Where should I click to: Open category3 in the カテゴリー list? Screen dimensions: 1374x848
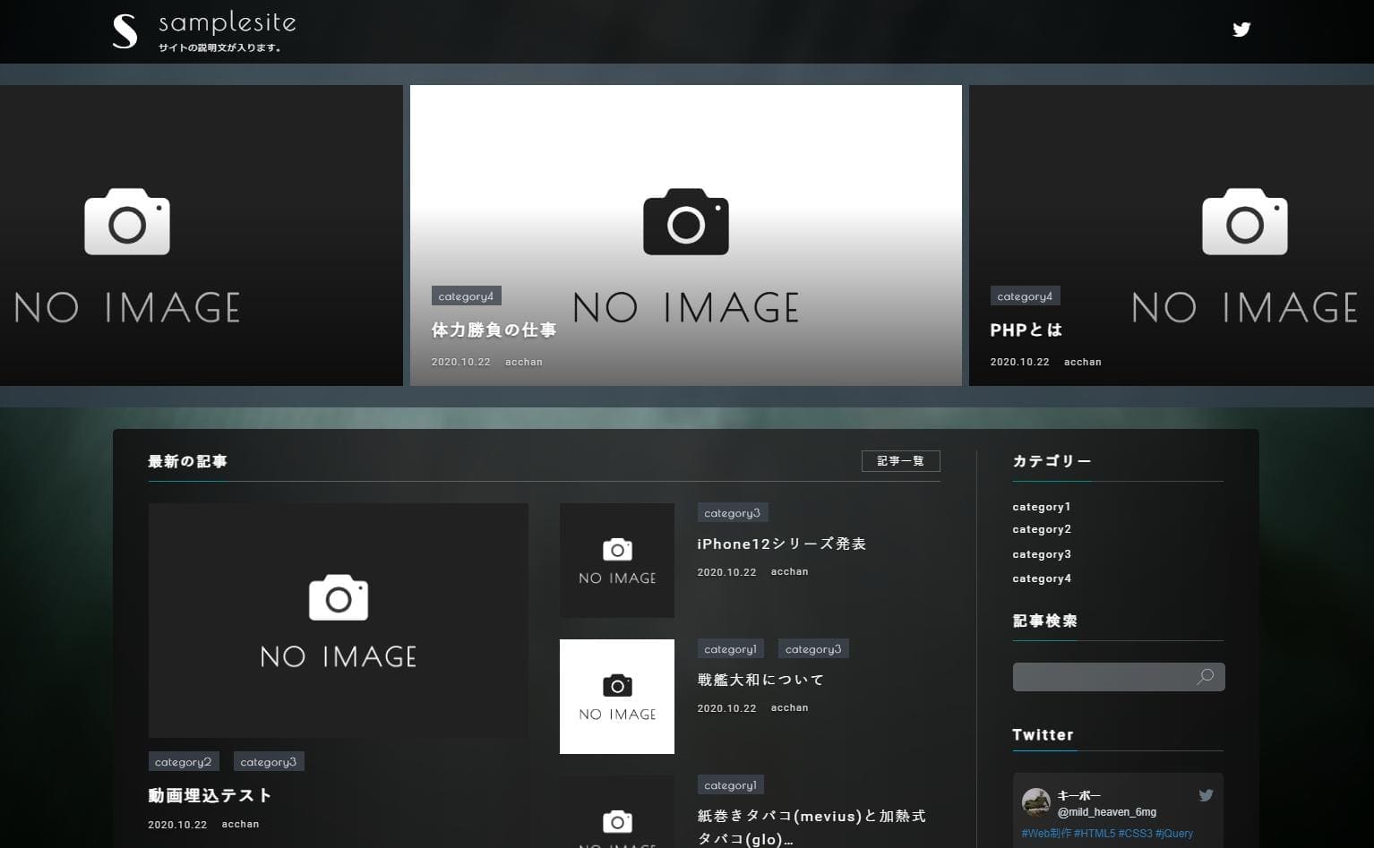click(1042, 554)
